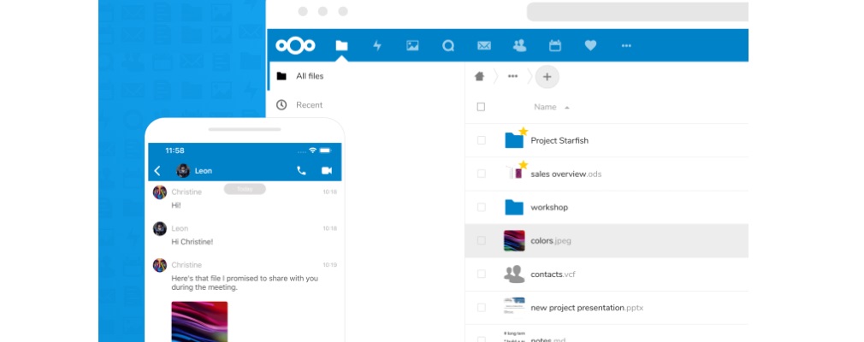Open Project Starfish file name
Image resolution: width=864 pixels, height=342 pixels.
(559, 140)
